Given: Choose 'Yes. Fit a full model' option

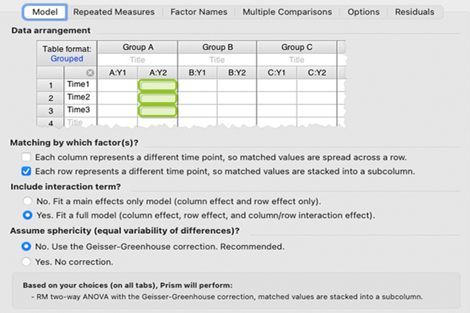Looking at the screenshot, I should [26, 215].
